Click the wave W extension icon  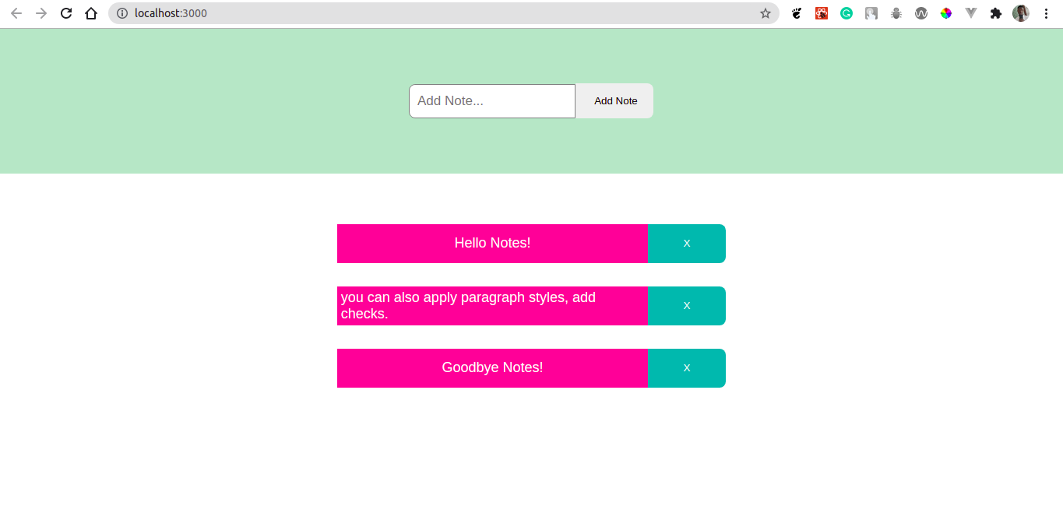[921, 13]
